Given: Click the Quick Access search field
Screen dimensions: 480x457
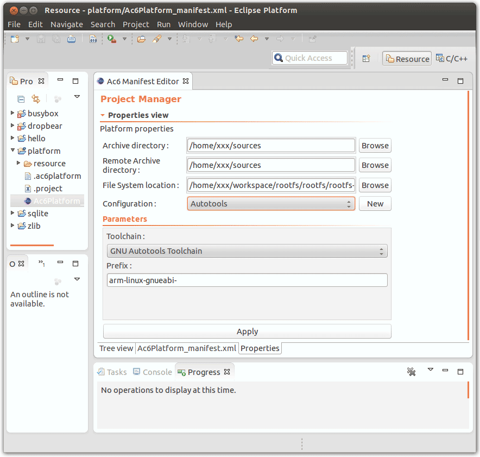Looking at the screenshot, I should [x=310, y=58].
